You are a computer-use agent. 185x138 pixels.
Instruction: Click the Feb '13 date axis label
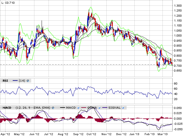[x=149, y=134]
